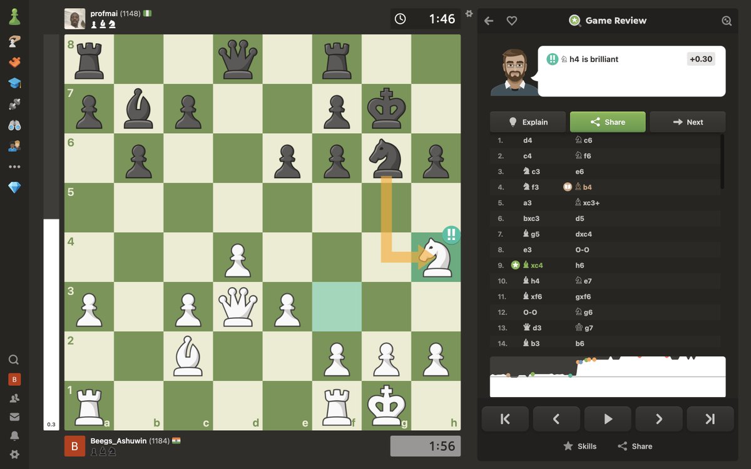Click the Explain button
The image size is (751, 469).
pyautogui.click(x=528, y=122)
